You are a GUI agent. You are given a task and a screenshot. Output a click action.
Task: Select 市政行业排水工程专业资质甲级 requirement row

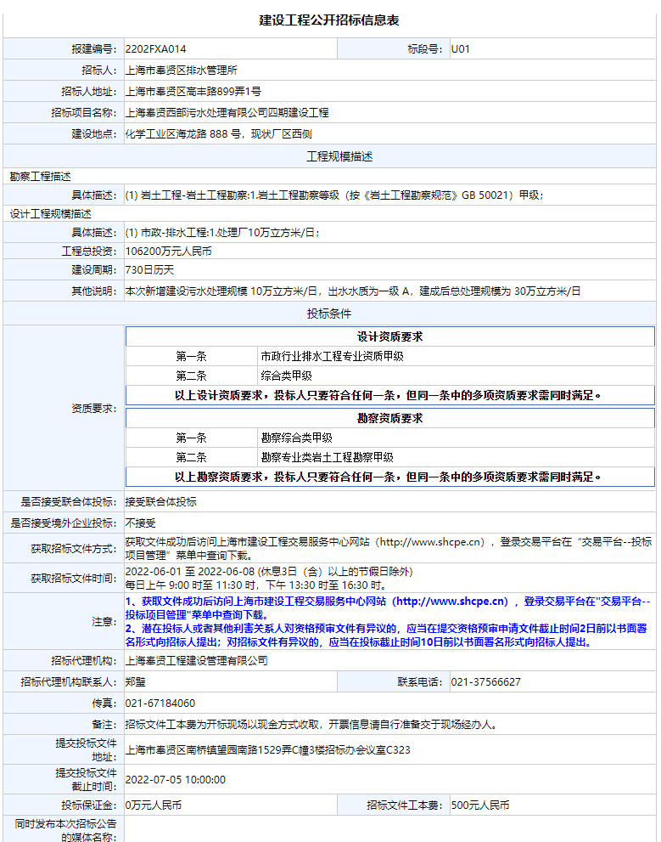(x=332, y=357)
